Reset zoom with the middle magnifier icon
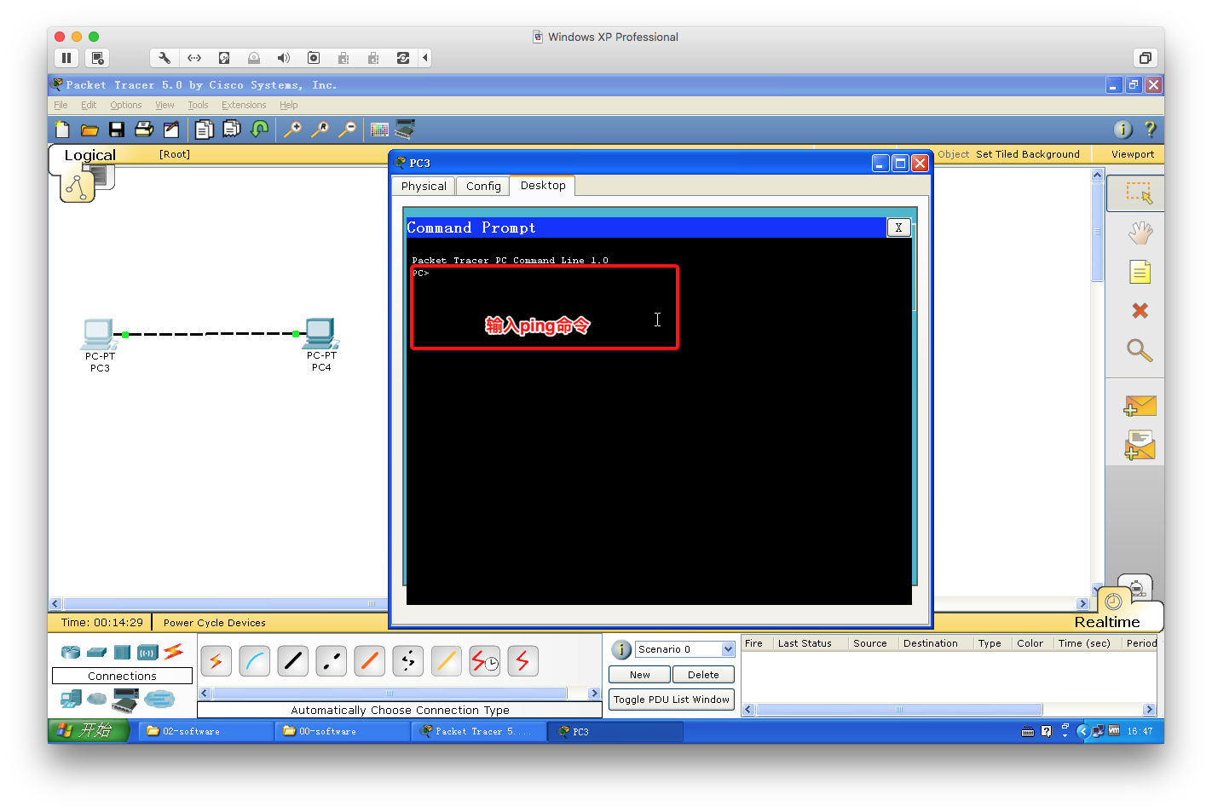The width and height of the screenshot is (1212, 812). [x=320, y=130]
